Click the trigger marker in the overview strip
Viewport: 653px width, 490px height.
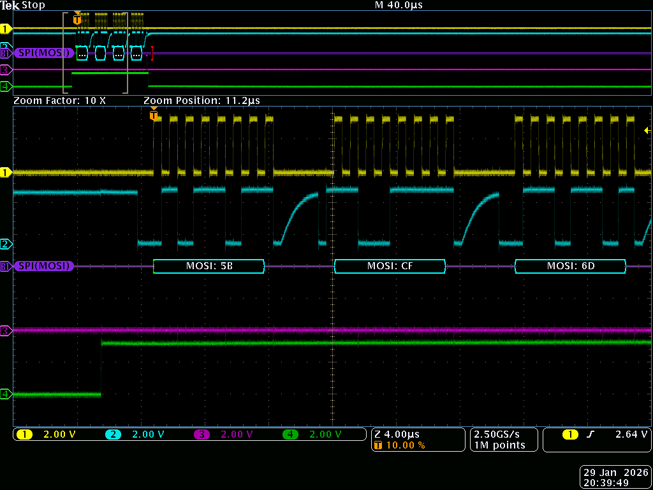[77, 19]
